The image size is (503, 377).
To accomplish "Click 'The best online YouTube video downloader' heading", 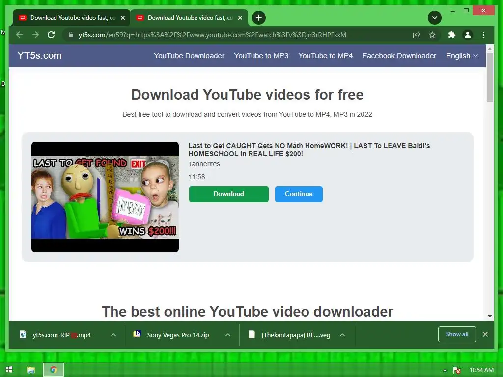I will coord(248,312).
